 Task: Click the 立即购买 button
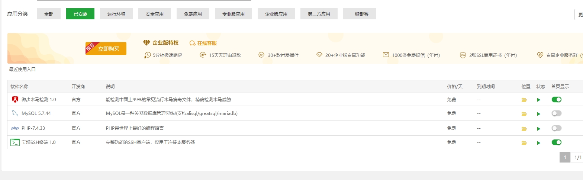pyautogui.click(x=106, y=48)
